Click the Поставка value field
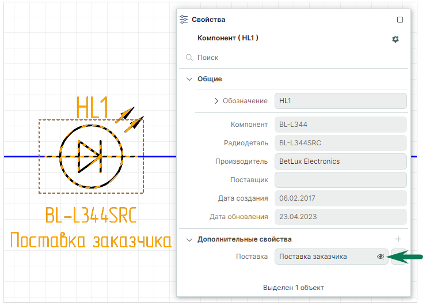The image size is (426, 305). (x=332, y=257)
